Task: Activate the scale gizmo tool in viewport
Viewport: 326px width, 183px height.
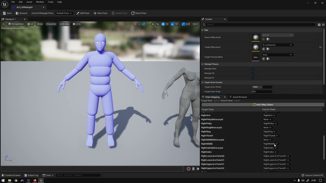Action: pos(148,24)
